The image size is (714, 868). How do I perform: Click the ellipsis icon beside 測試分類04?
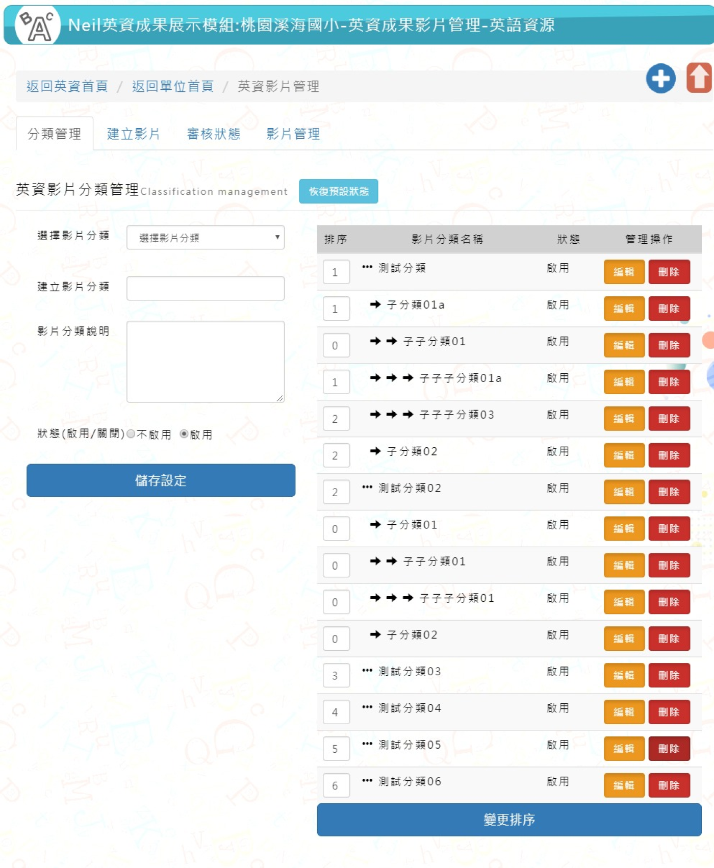[x=367, y=707]
